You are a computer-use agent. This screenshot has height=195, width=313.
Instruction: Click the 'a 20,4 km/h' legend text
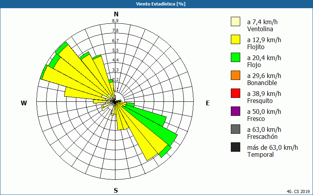coord(264,58)
